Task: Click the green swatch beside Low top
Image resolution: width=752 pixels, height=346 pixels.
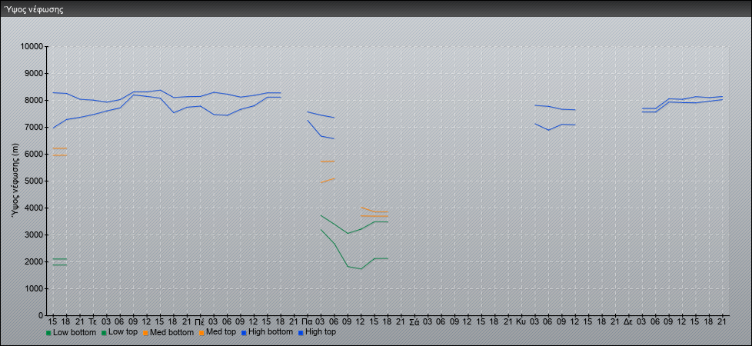Action: pos(105,332)
